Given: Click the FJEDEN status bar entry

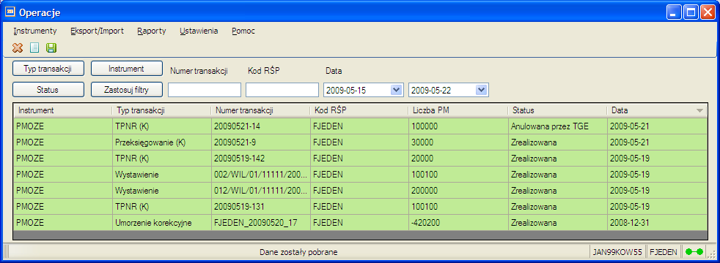Looking at the screenshot, I should [x=664, y=251].
